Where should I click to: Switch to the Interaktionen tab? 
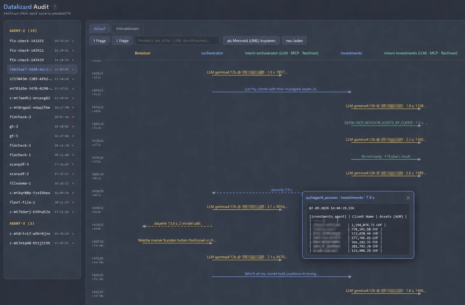point(128,29)
